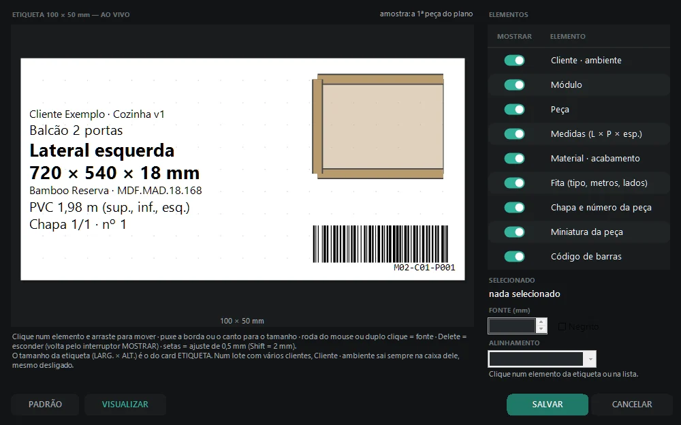
Task: Toggle the Código de barras switch
Action: point(514,256)
